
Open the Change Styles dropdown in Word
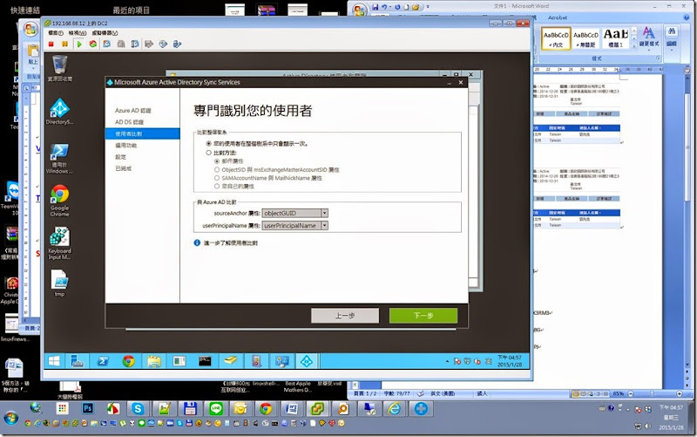649,37
